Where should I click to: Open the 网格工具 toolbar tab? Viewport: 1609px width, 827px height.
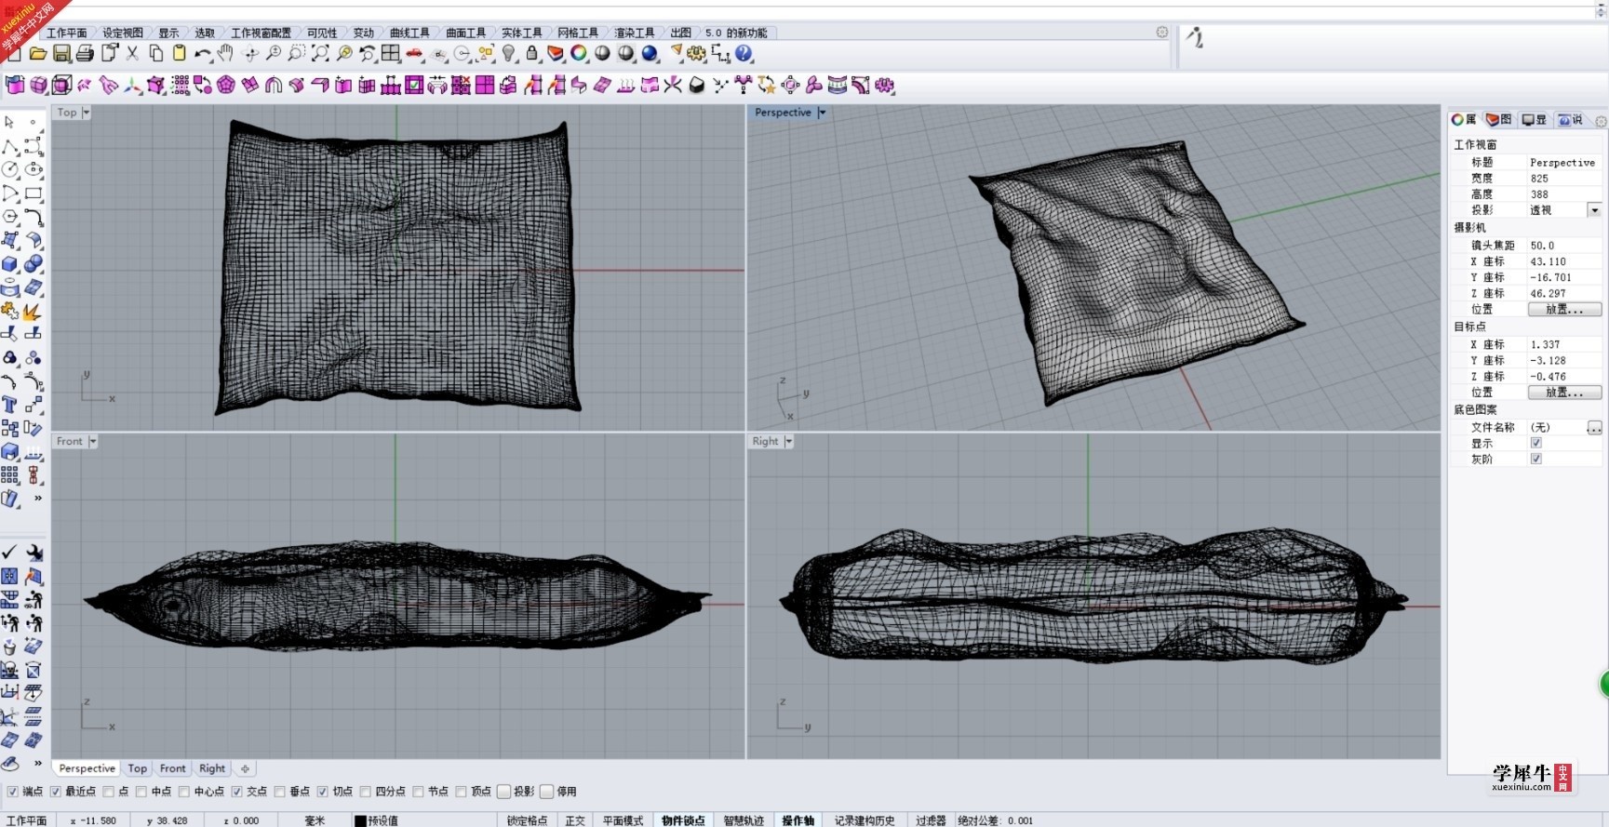[x=577, y=33]
